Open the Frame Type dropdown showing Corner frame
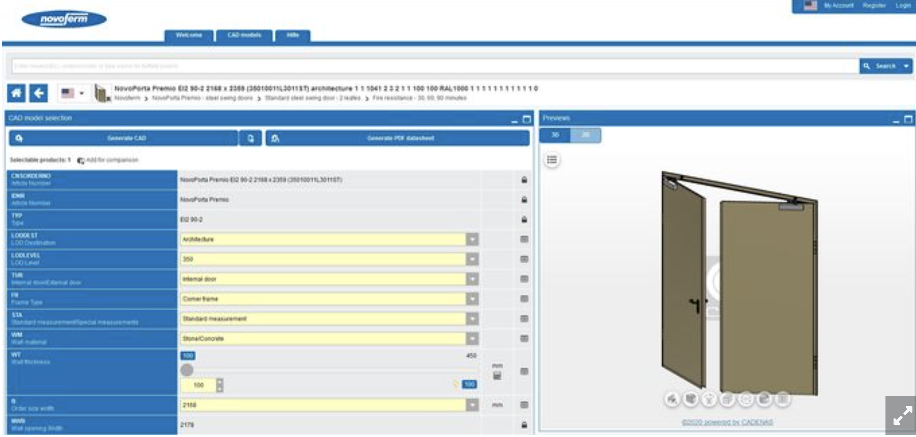The height and width of the screenshot is (437, 916). (329, 299)
